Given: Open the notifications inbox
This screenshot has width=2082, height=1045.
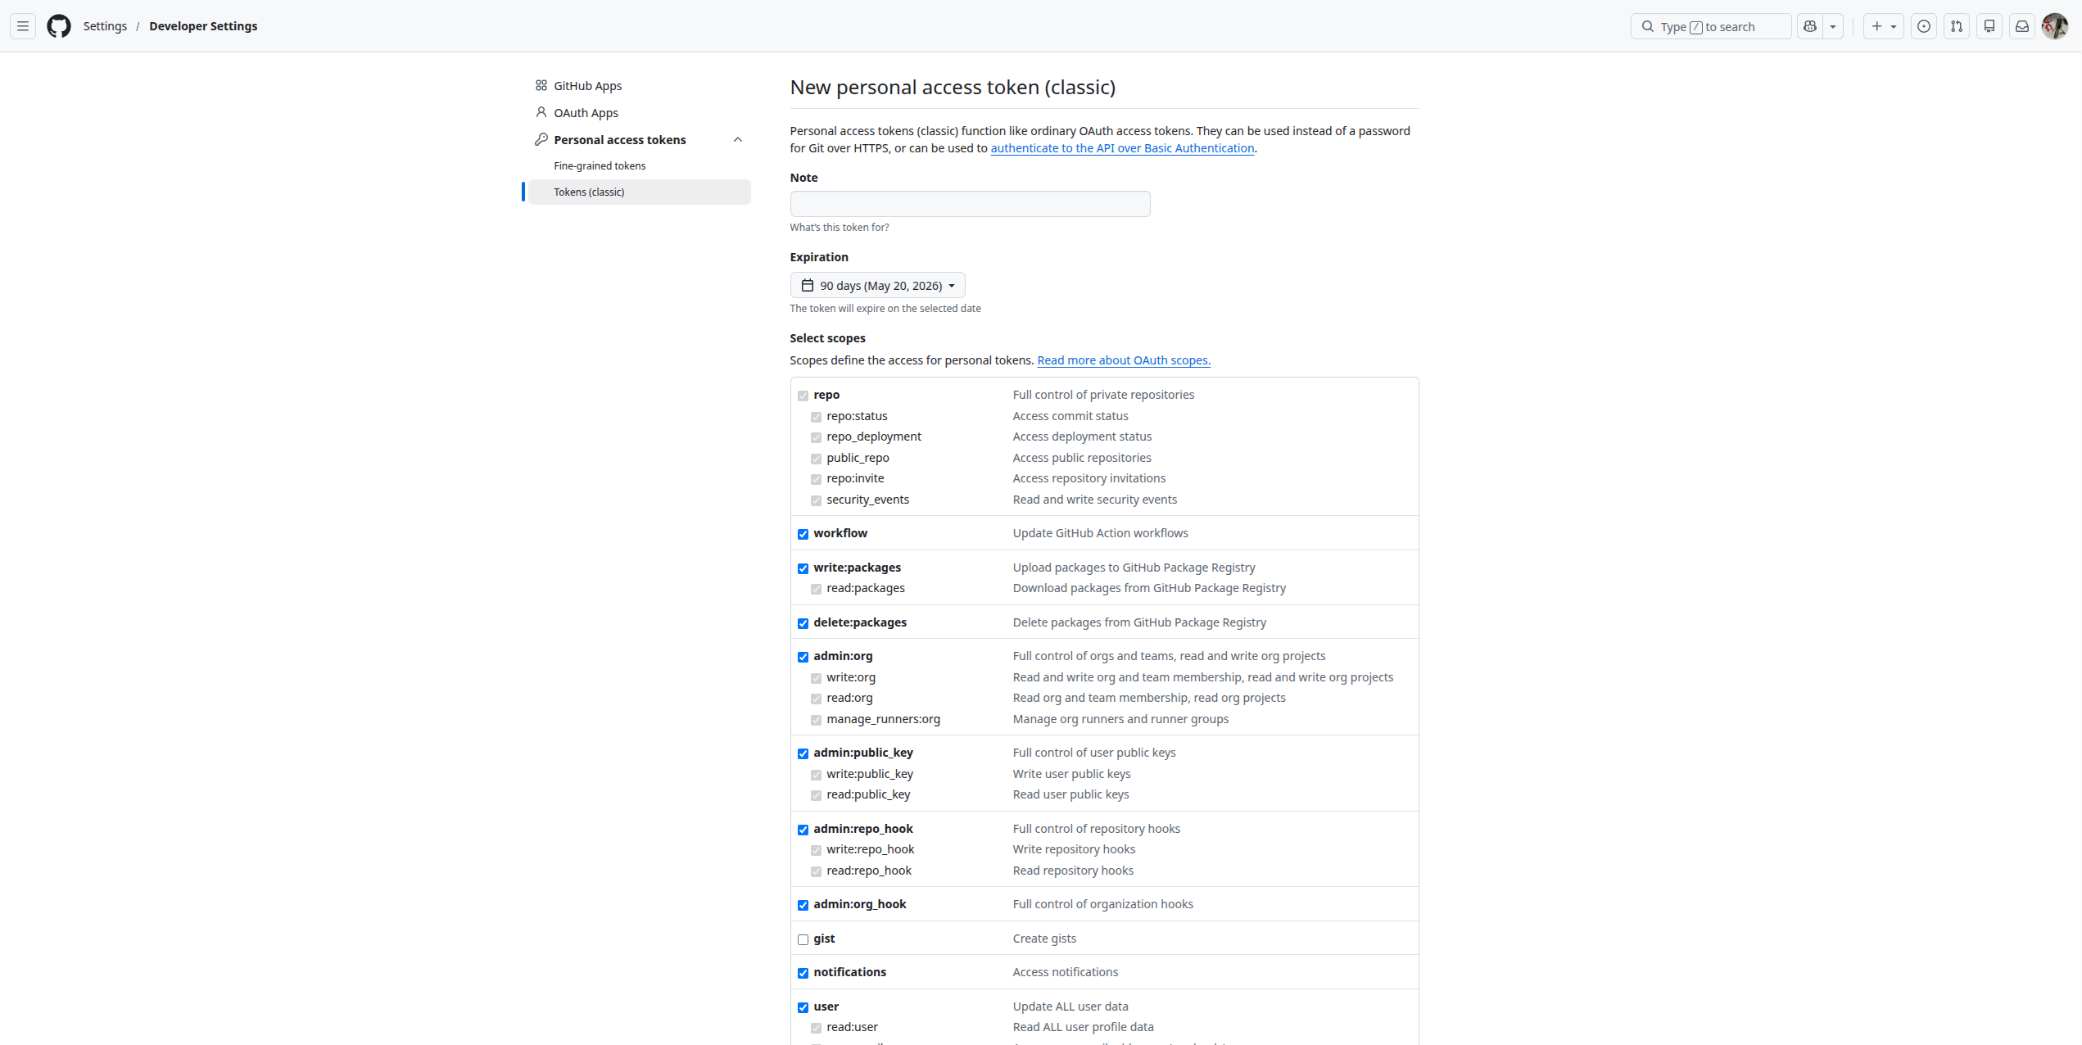Looking at the screenshot, I should tap(2022, 25).
